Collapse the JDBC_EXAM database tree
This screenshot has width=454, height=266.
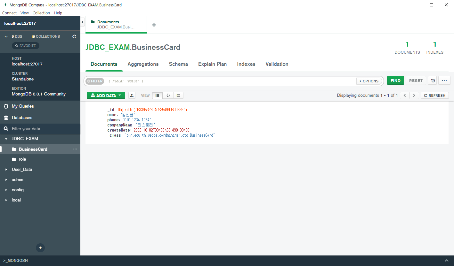(x=6, y=139)
